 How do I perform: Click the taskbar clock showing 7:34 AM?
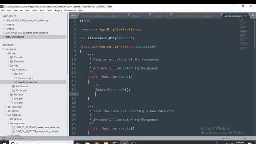pyautogui.click(x=240, y=142)
